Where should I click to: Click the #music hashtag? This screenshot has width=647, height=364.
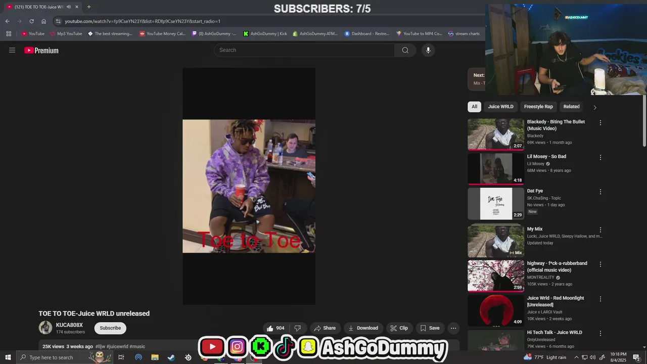click(137, 347)
